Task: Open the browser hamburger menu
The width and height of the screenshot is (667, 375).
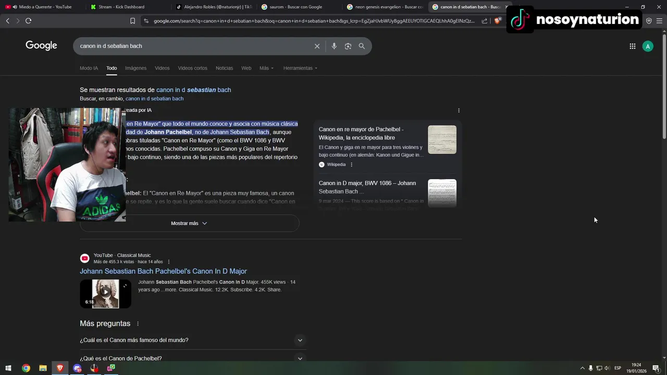Action: [x=659, y=21]
